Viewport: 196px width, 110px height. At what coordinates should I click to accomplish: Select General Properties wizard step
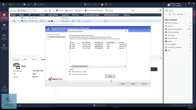coord(54,35)
